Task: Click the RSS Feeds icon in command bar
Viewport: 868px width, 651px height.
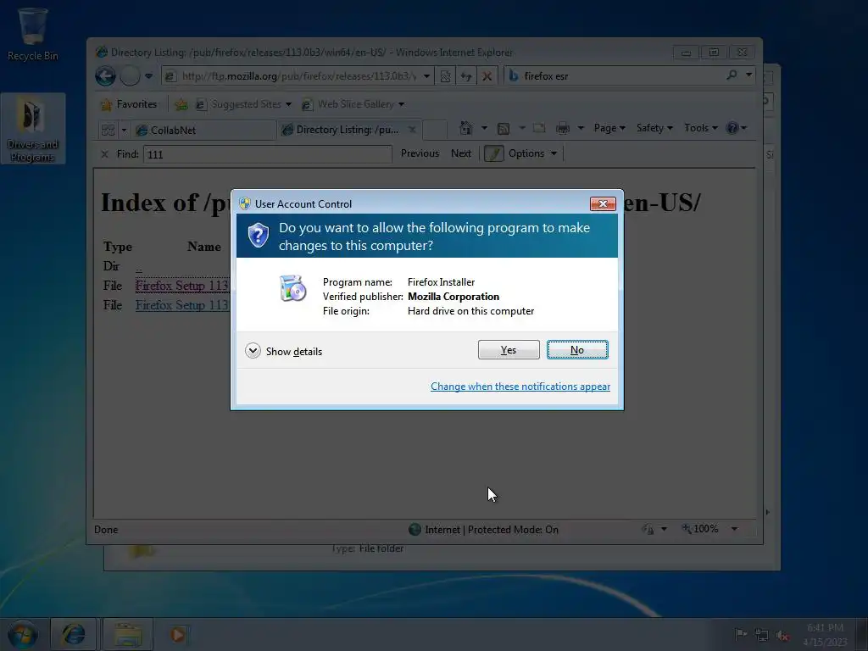Action: (x=504, y=129)
